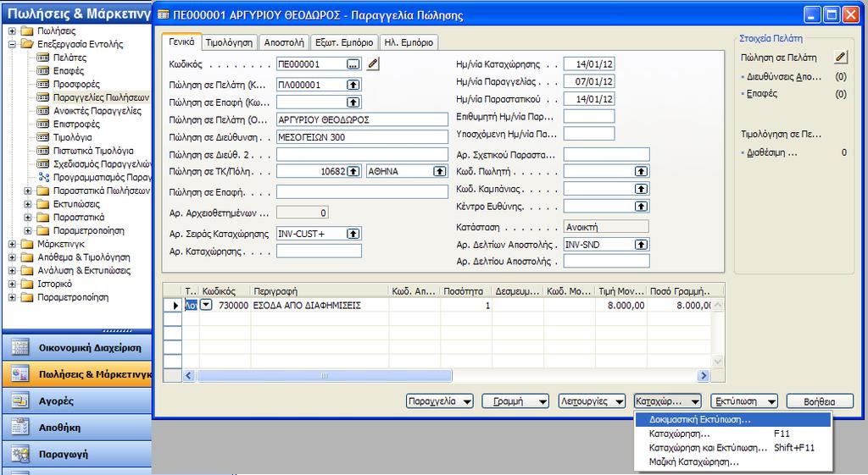Open the Λειτουργίες dropdown button

point(592,401)
